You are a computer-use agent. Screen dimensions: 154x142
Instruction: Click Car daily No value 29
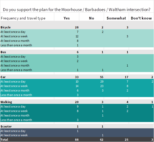102,82
